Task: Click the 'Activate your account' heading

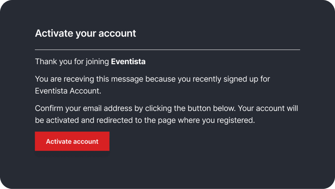Action: pos(85,33)
